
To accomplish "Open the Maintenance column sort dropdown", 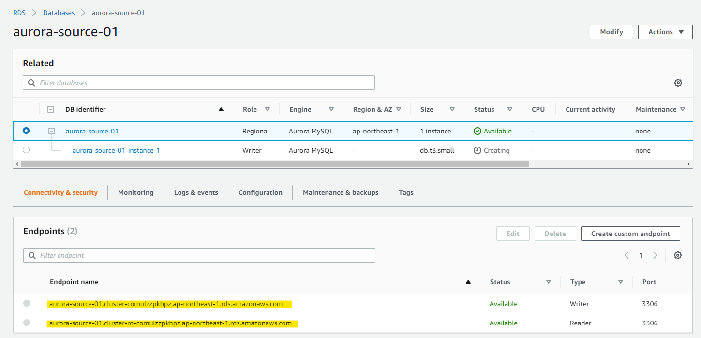I will (x=683, y=109).
